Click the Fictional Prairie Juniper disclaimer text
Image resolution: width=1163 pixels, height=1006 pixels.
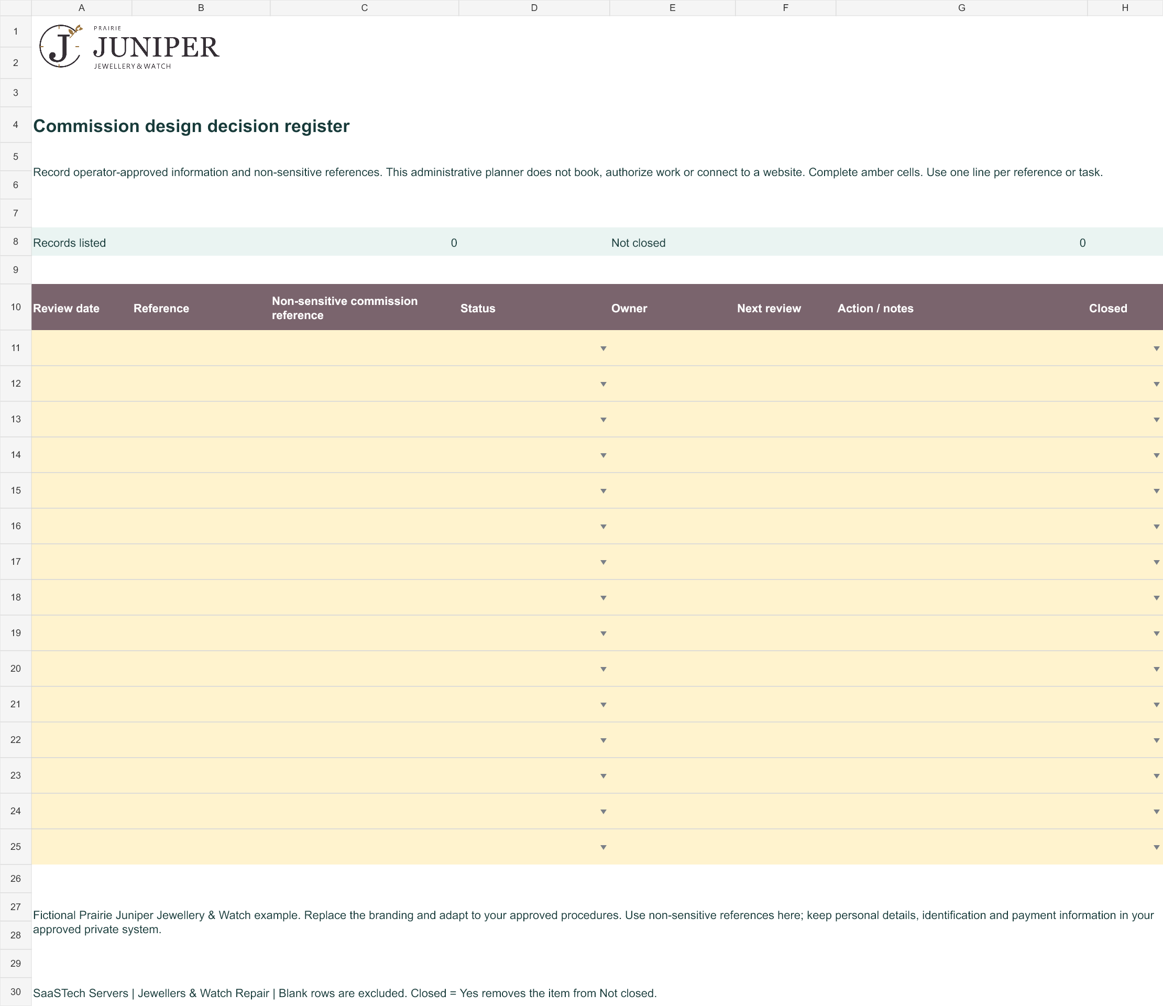click(x=593, y=922)
